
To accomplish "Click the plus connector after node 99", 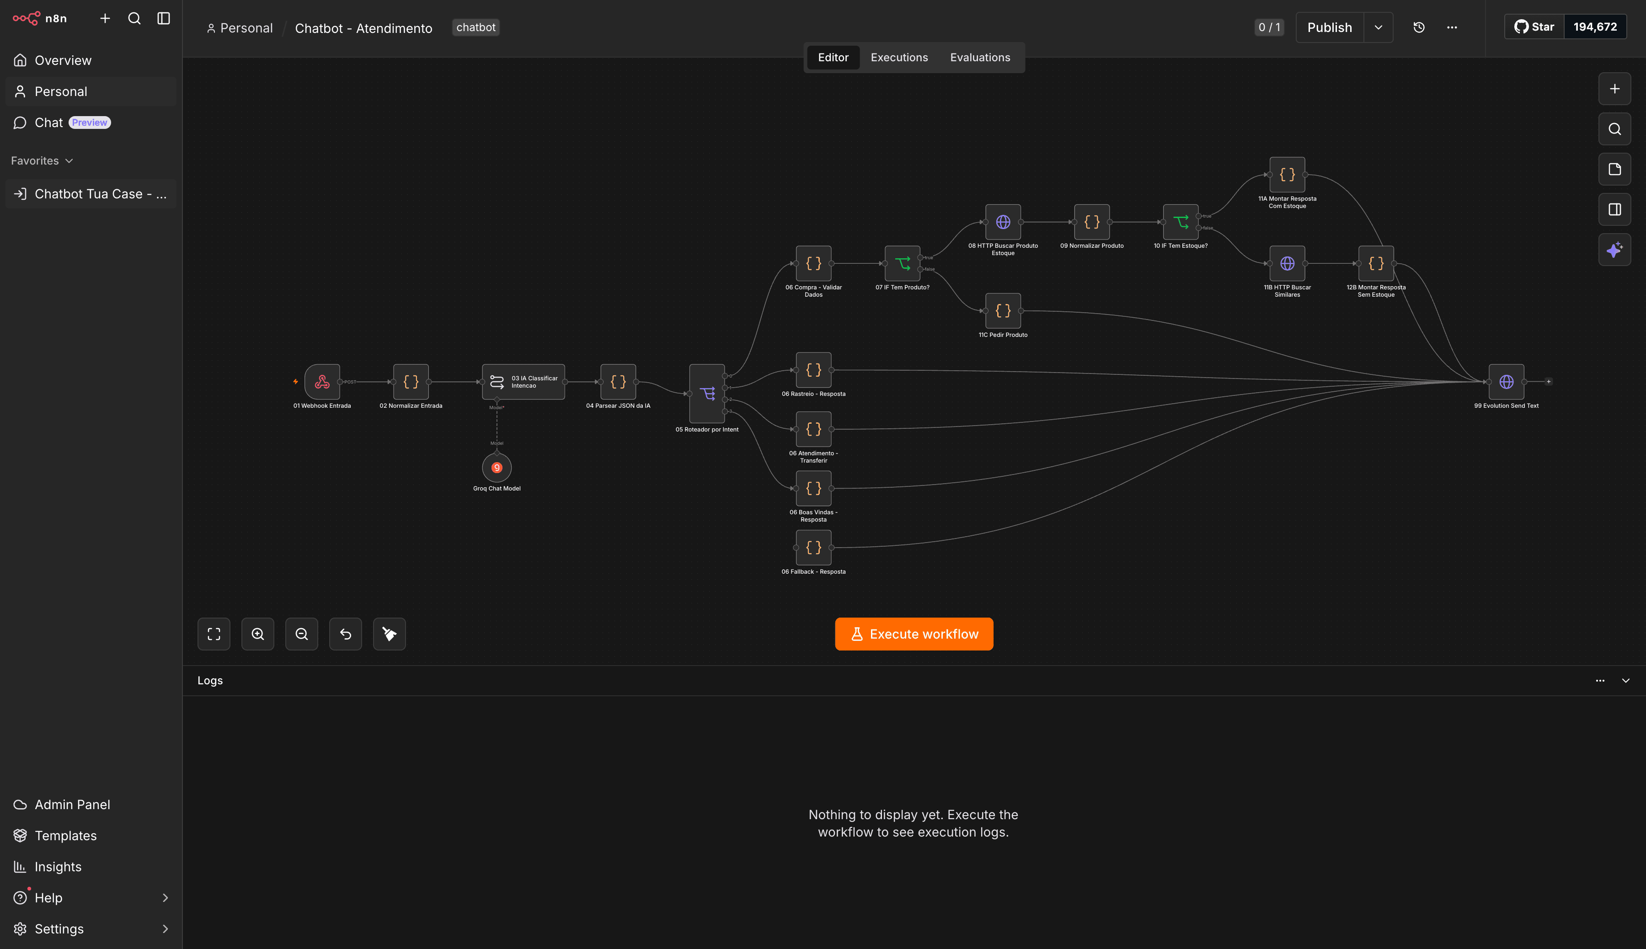I will 1549,382.
